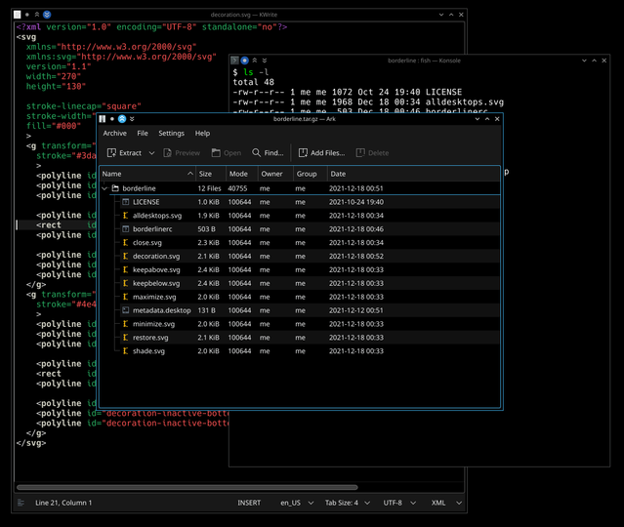624x527 pixels.
Task: Open the Extract dropdown arrow
Action: [151, 152]
